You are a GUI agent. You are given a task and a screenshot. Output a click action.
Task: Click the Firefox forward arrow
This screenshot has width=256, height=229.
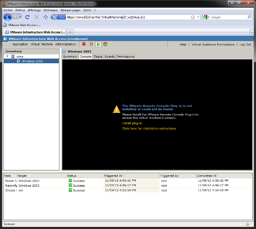(15, 17)
